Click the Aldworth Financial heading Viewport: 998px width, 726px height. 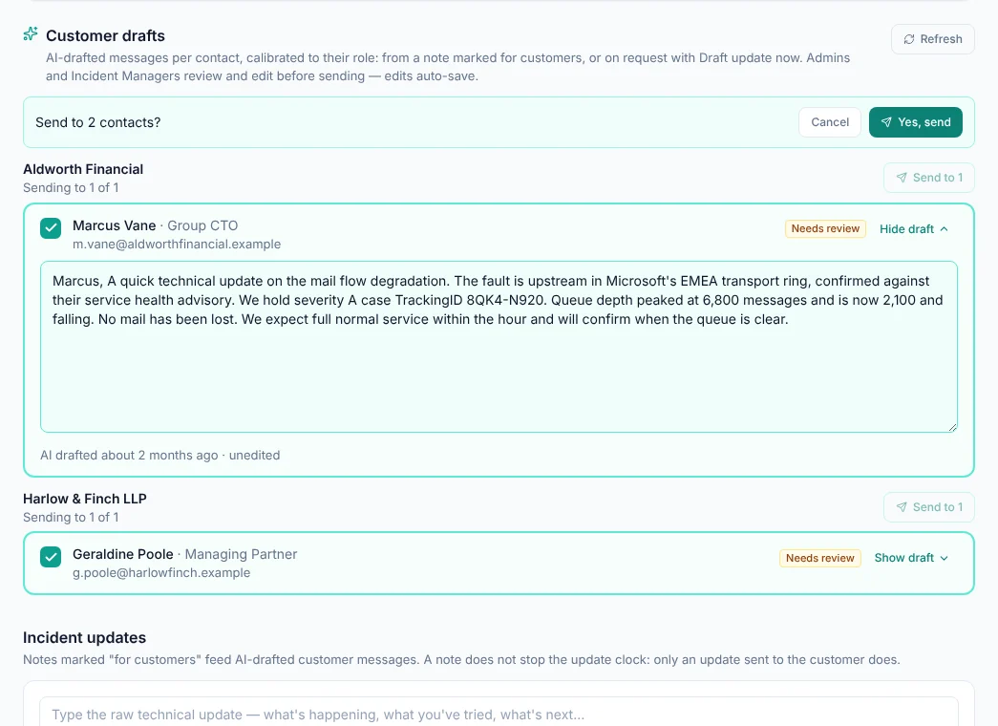[x=83, y=169]
